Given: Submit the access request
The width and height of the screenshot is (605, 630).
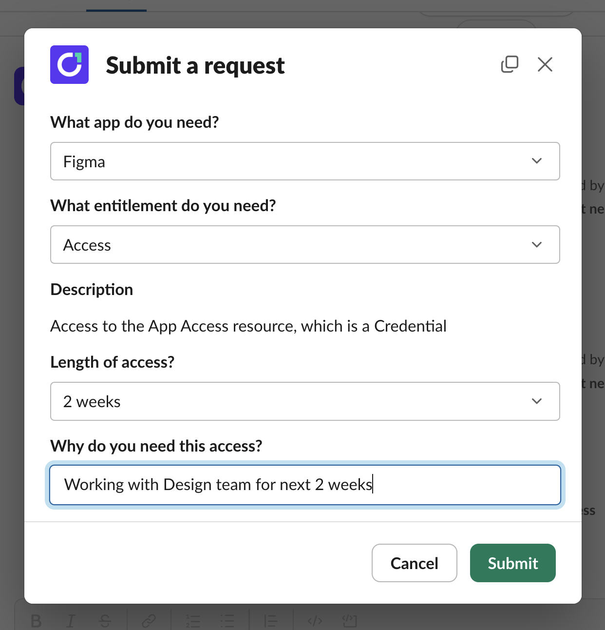Looking at the screenshot, I should point(512,563).
